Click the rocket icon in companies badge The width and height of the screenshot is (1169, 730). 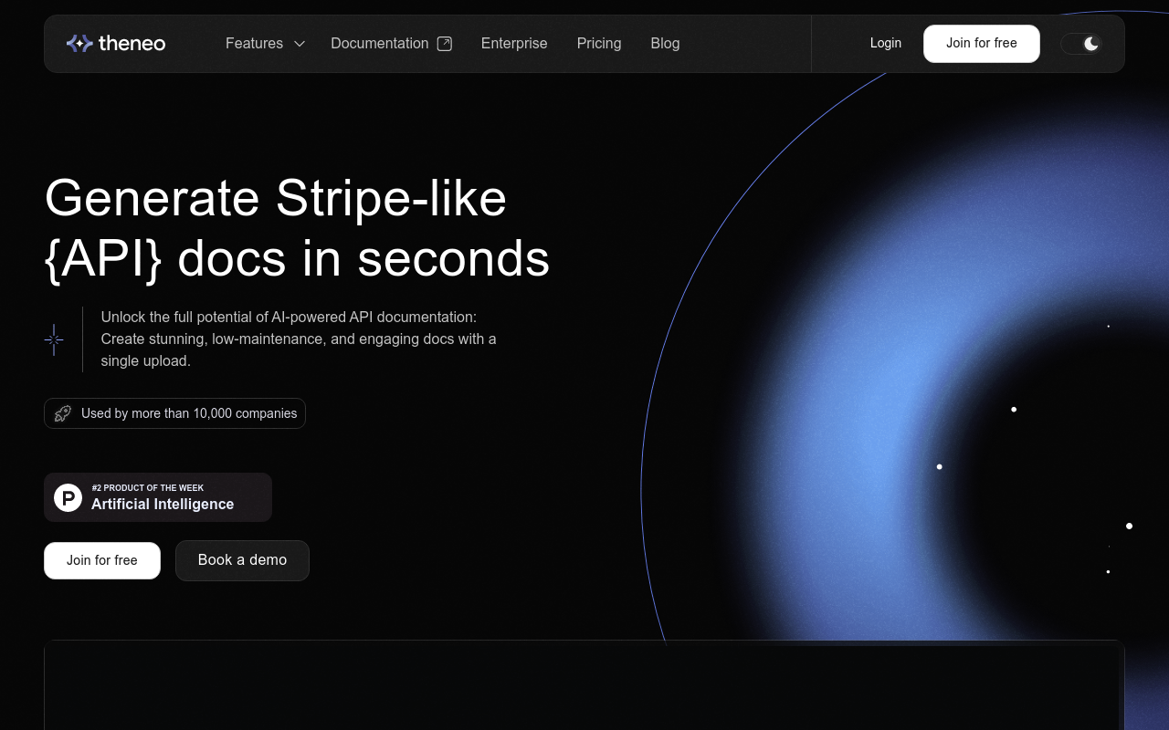62,413
